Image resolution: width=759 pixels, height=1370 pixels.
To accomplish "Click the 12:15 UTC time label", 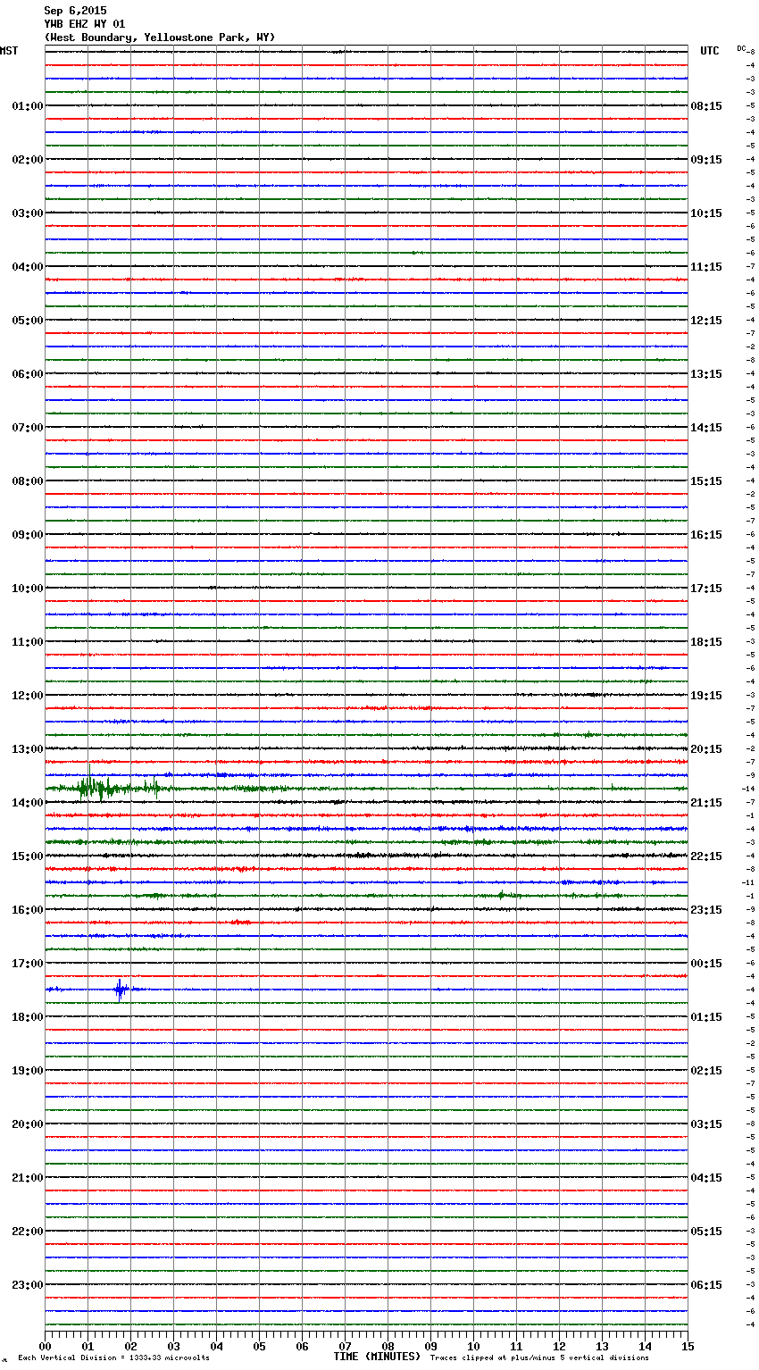I will (x=706, y=321).
